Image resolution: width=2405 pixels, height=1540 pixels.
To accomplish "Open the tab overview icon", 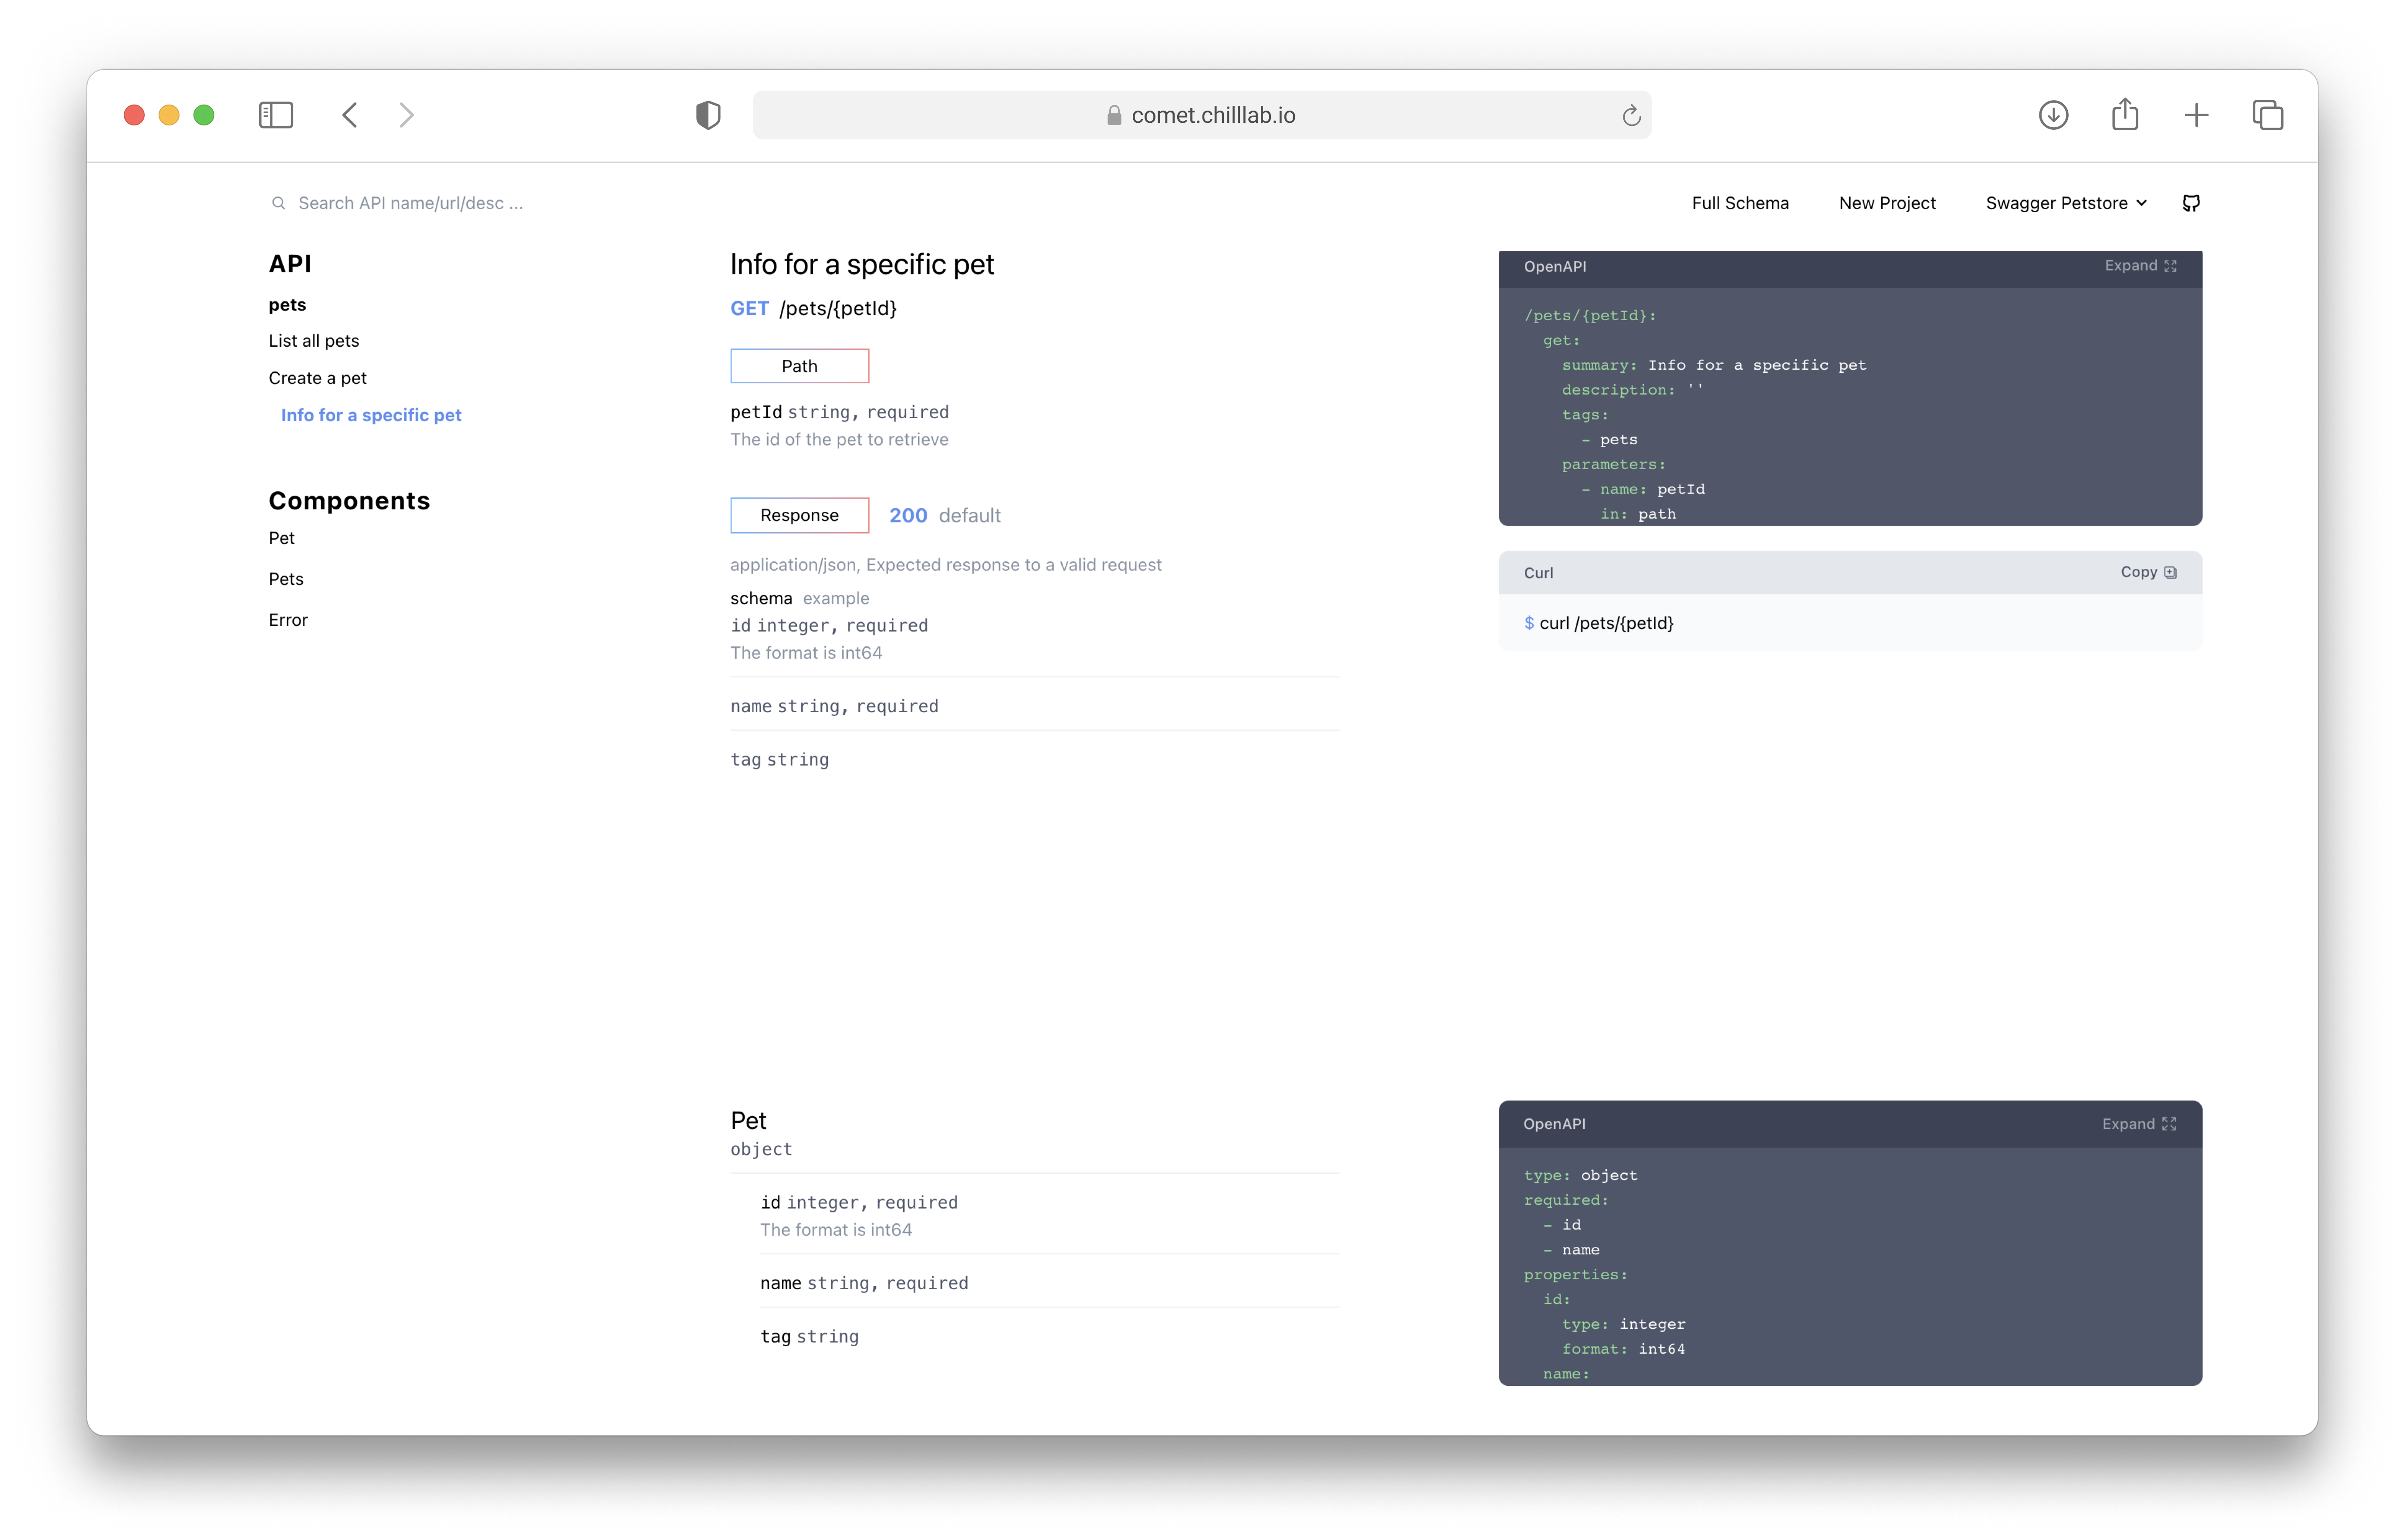I will (2267, 115).
